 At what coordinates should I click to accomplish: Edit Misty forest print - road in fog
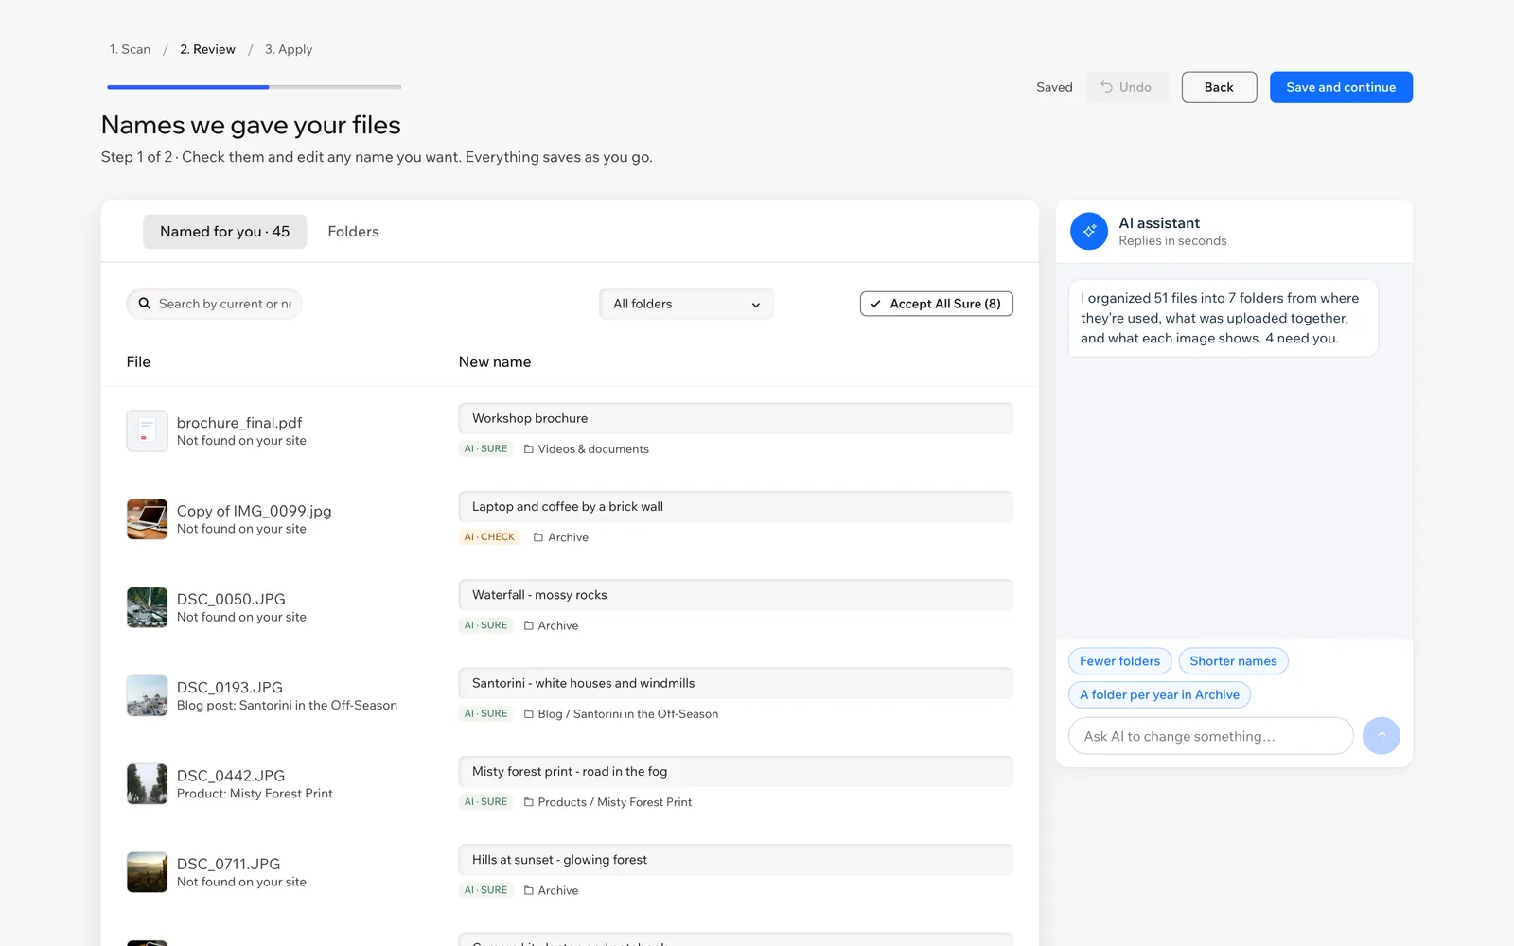[x=735, y=771]
